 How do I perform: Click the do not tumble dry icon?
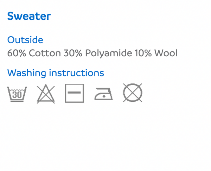coord(133,93)
